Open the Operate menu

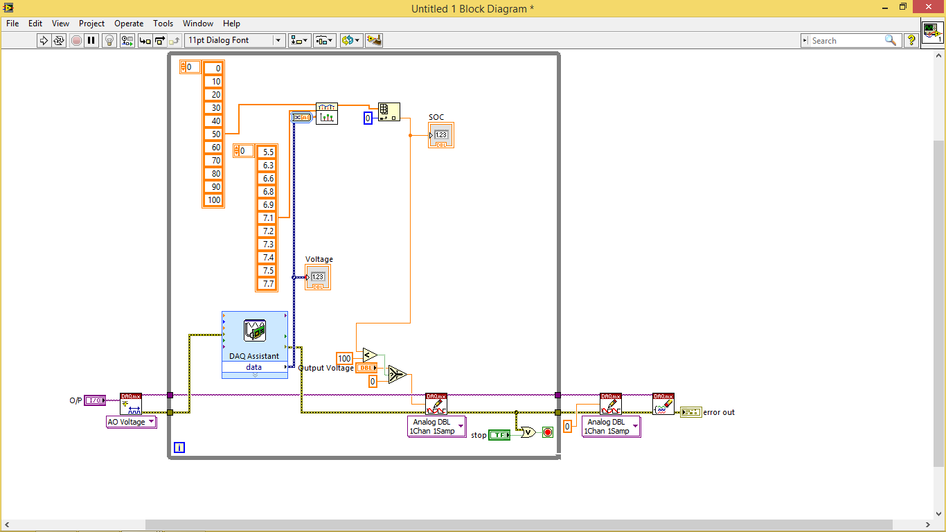click(x=129, y=24)
